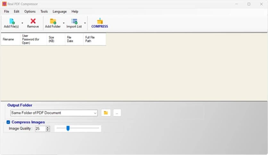Expand the Import List dropdown arrow

[x=85, y=23]
